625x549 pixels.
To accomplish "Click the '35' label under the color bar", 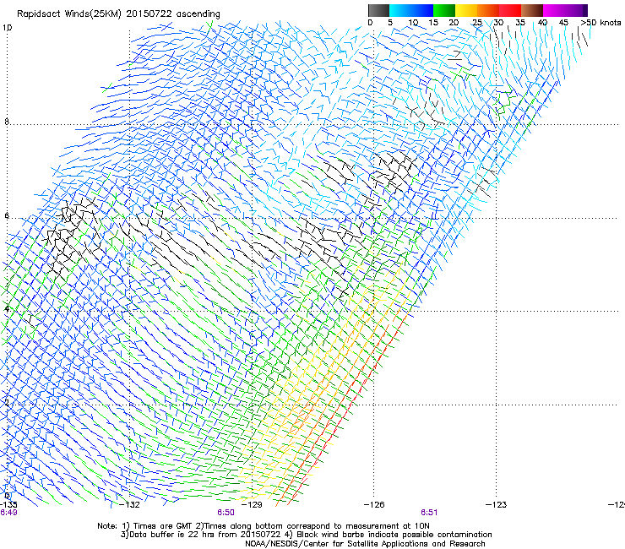I will (x=520, y=23).
